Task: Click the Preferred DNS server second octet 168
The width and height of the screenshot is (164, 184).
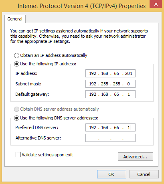Action: (x=105, y=127)
